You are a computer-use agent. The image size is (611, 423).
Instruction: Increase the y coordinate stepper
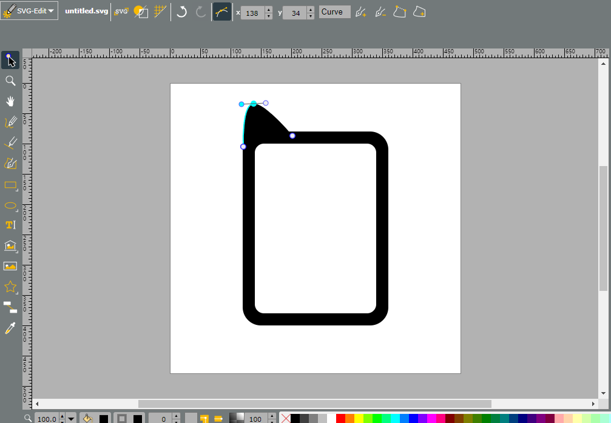(x=310, y=9)
